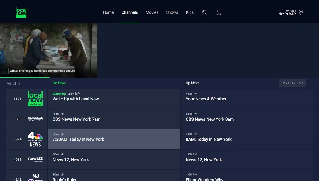Choose NBC 4 New York News logo
This screenshot has width=319, height=181.
35,139
